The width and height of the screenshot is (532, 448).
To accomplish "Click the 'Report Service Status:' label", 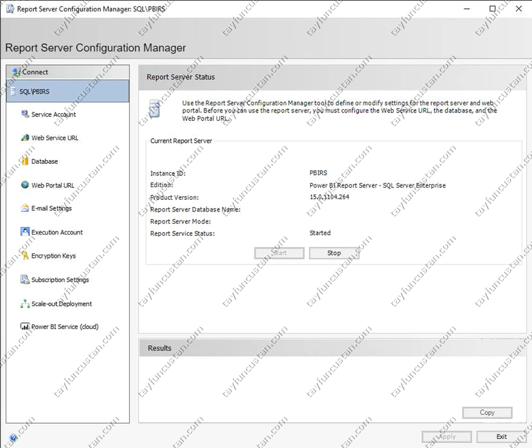I will [182, 234].
